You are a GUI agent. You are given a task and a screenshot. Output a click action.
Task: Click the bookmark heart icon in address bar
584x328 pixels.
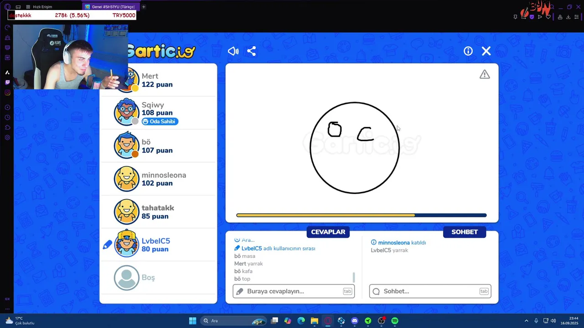(x=548, y=17)
